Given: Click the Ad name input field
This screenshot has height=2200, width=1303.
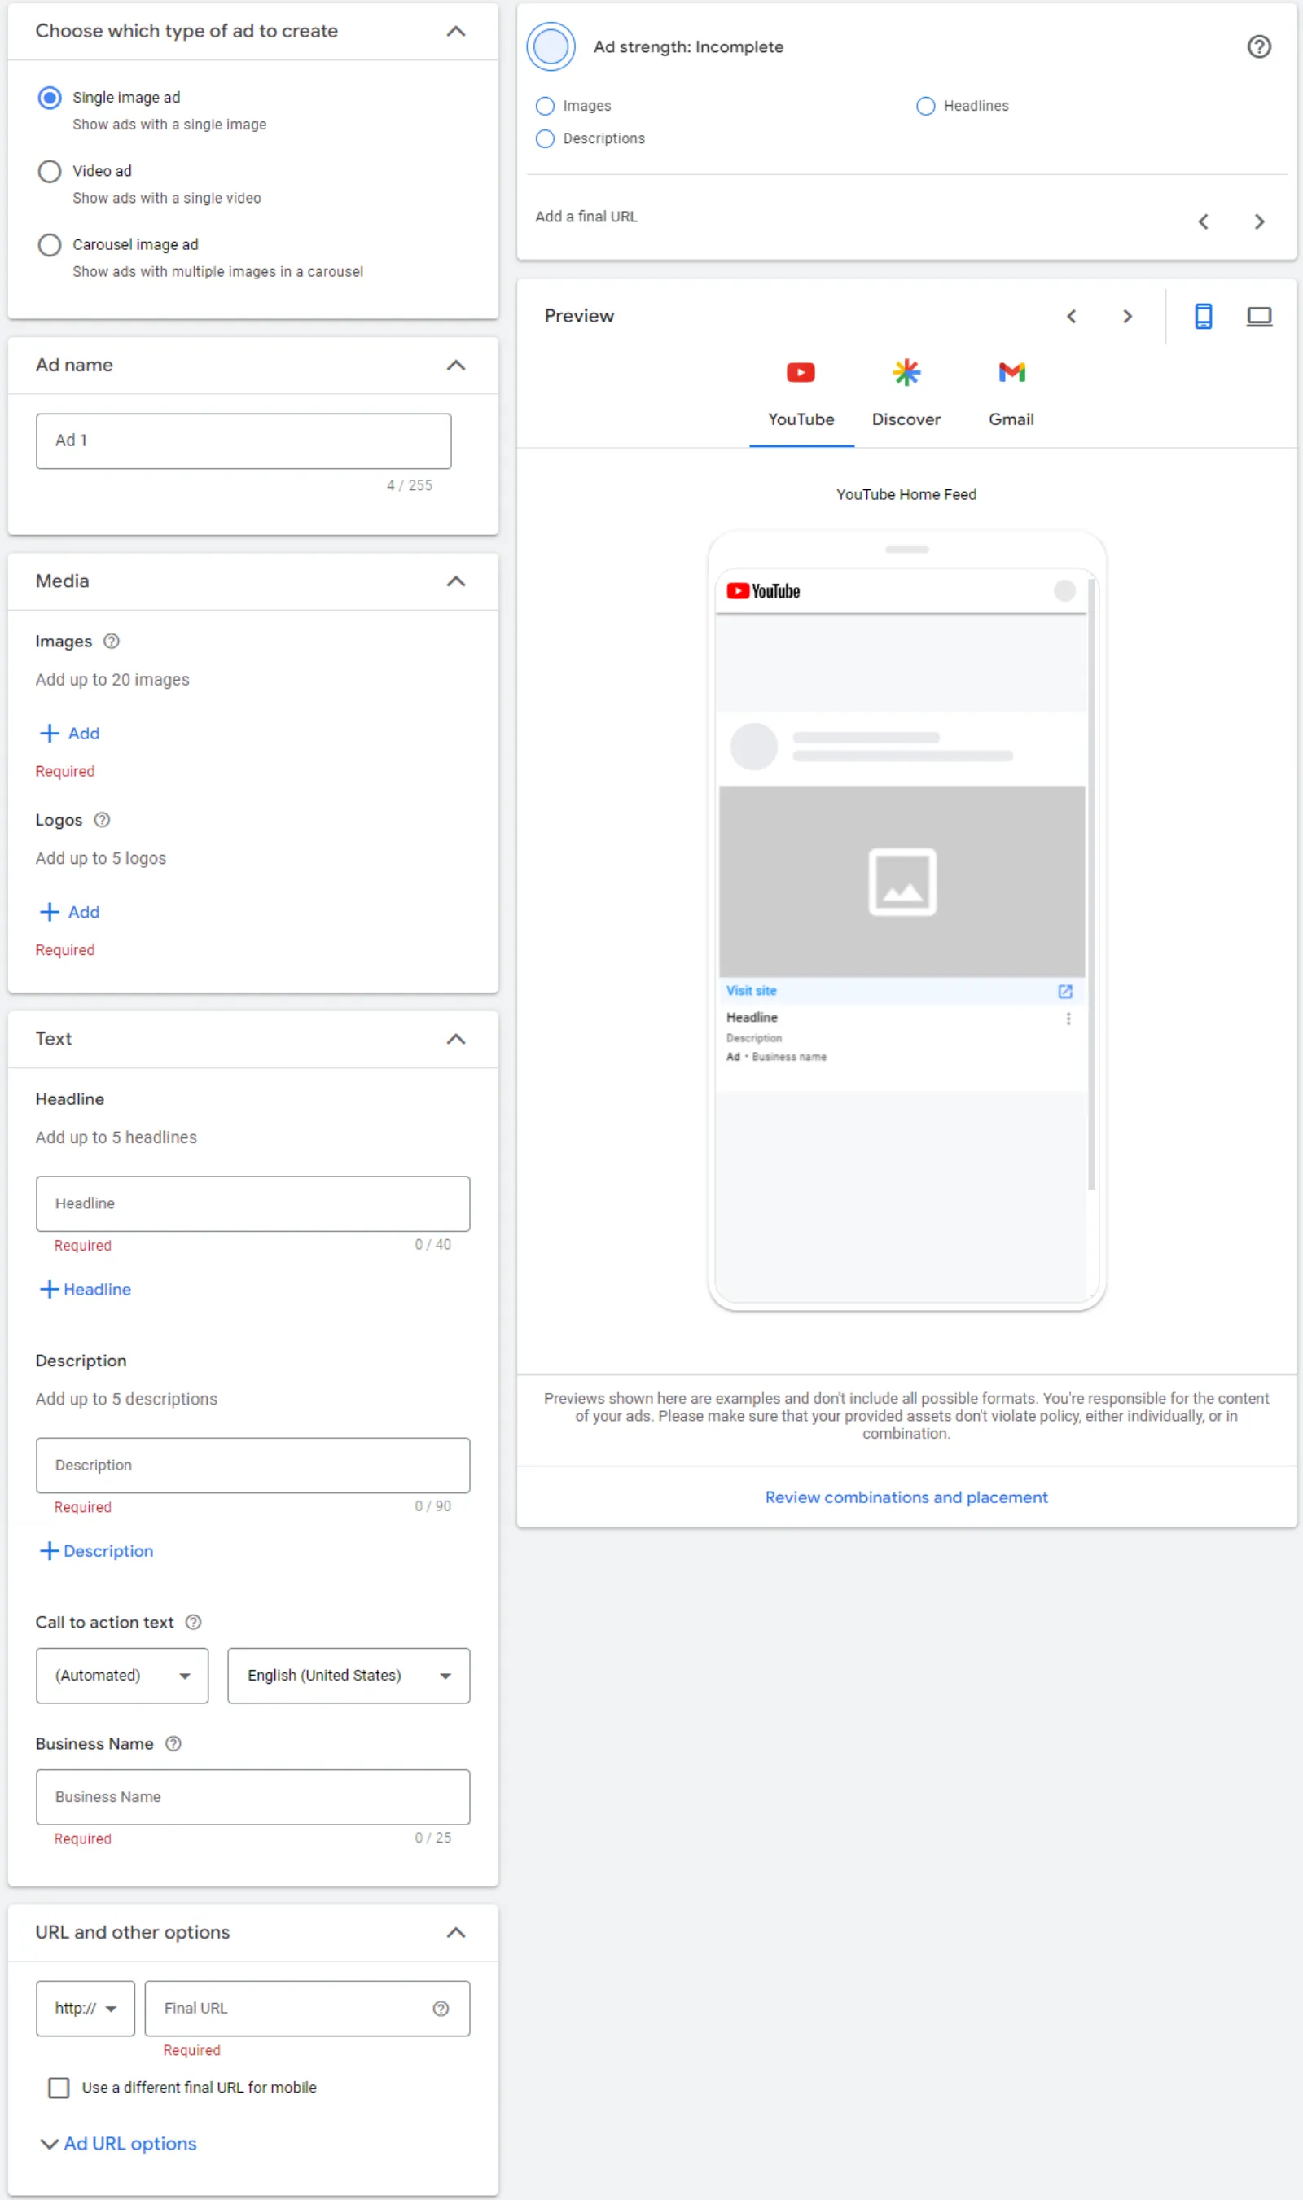Looking at the screenshot, I should click(x=243, y=440).
